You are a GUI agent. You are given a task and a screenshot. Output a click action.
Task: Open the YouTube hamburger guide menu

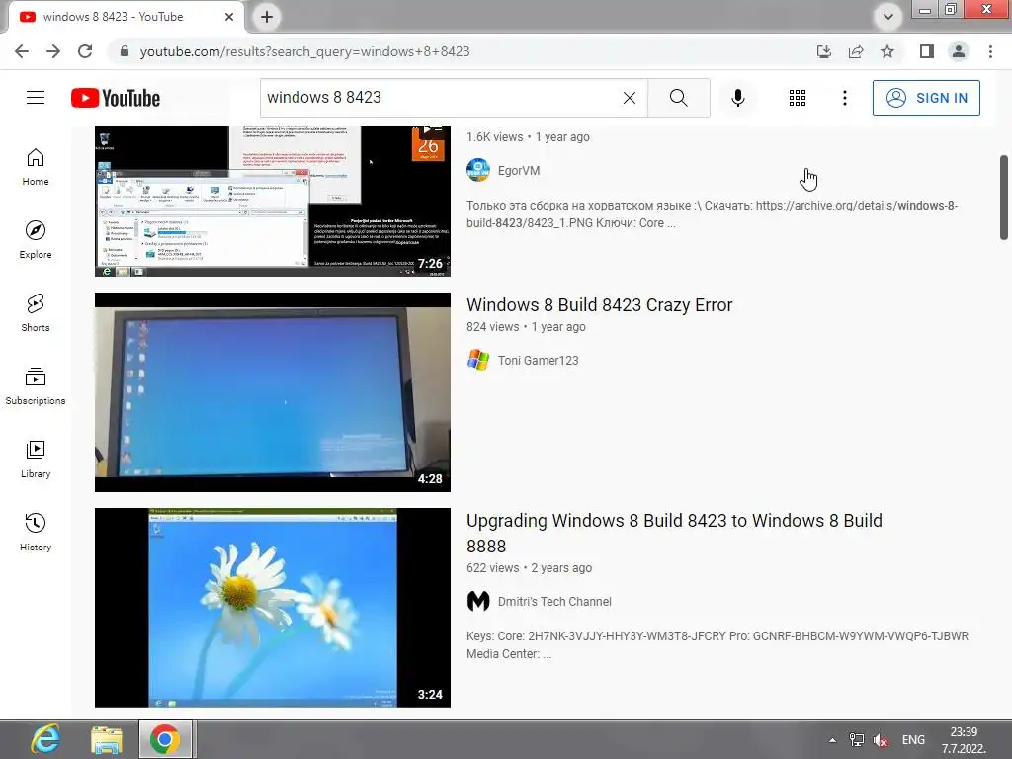click(x=36, y=98)
